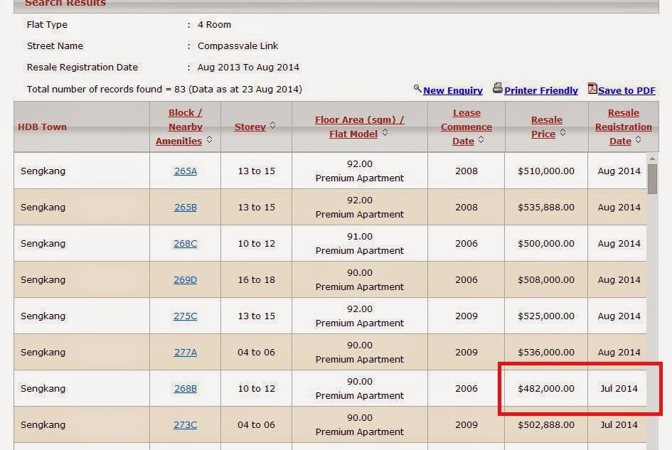The width and height of the screenshot is (672, 450).
Task: Toggle sort arrows beside Resale Price
Action: pyautogui.click(x=562, y=132)
